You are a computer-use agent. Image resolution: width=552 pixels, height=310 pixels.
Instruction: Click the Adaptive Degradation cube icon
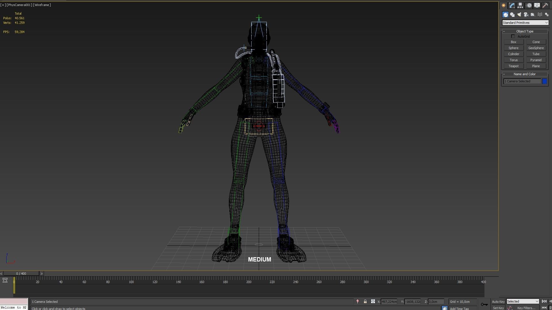click(x=444, y=308)
